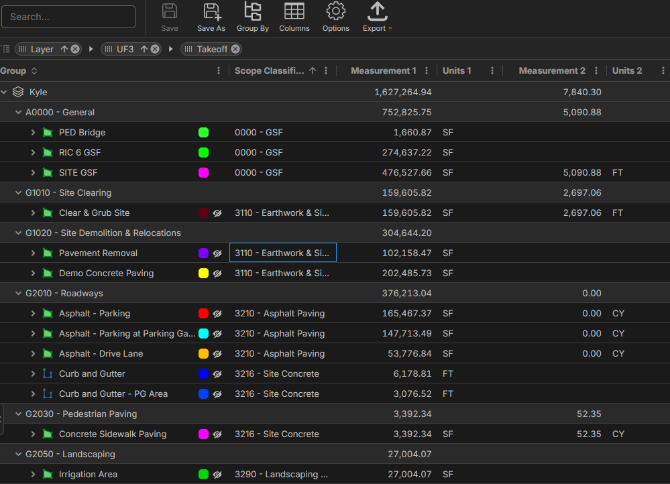
Task: Remove the UF3 grouping chip
Action: (x=155, y=49)
